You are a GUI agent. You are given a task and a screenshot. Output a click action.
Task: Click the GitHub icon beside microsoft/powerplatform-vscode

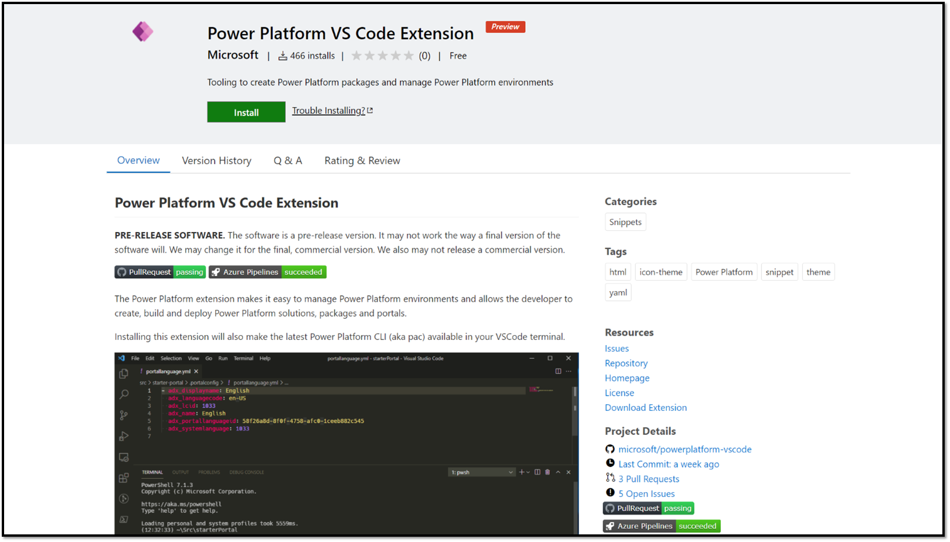point(610,449)
